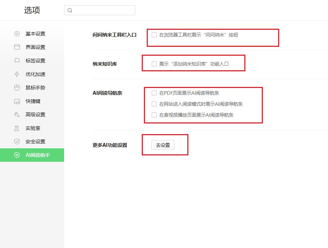Image resolution: width=328 pixels, height=248 pixels.
Task: Click the mouse icon for 鼠标手势
Action: [17, 88]
